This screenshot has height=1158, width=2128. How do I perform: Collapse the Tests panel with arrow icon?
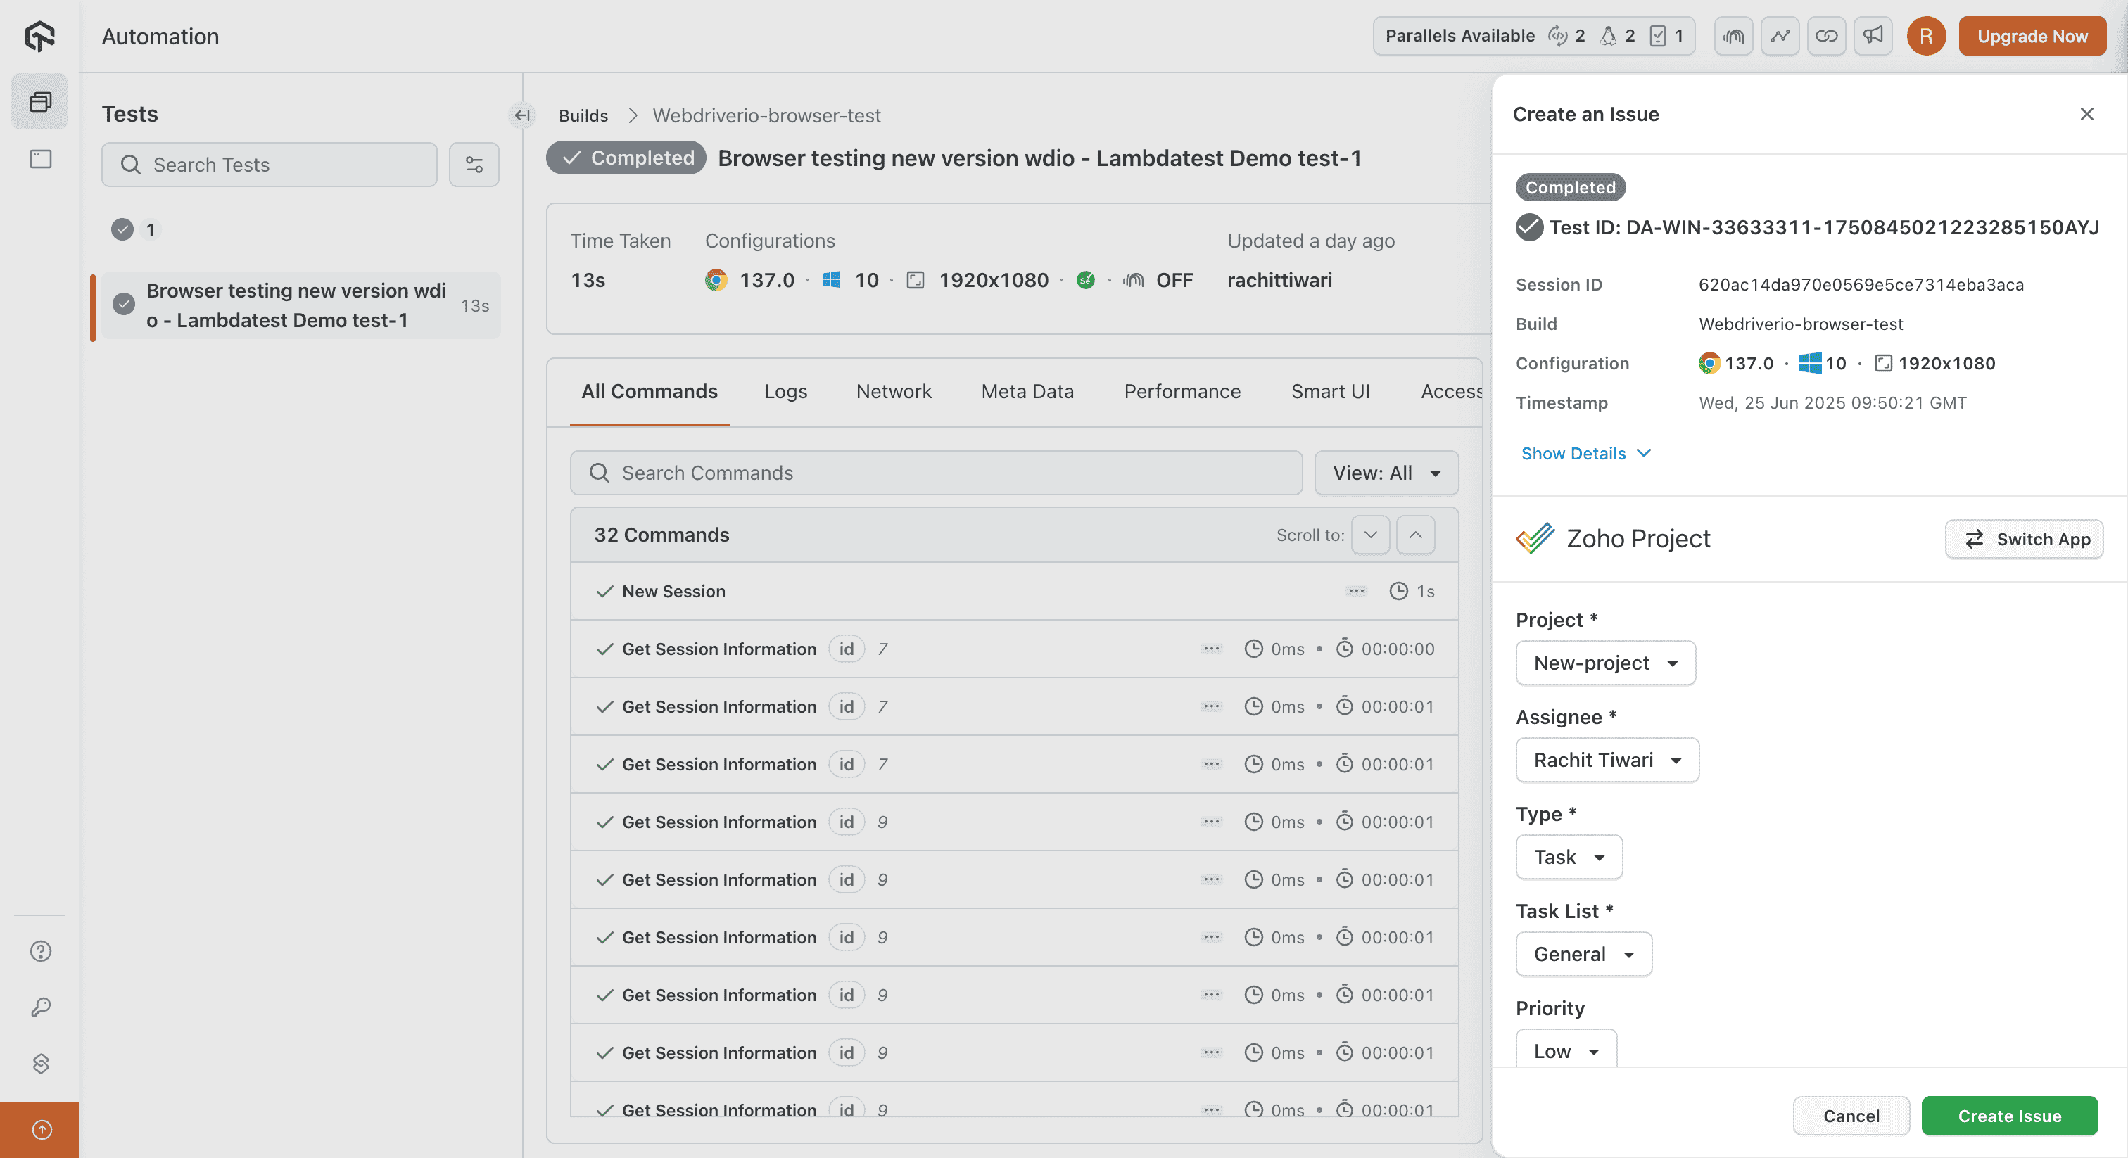pyautogui.click(x=522, y=115)
